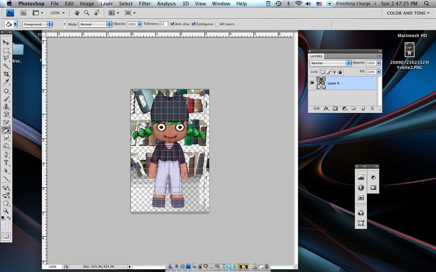
Task: Uncheck the Contiguous option
Action: click(x=193, y=24)
